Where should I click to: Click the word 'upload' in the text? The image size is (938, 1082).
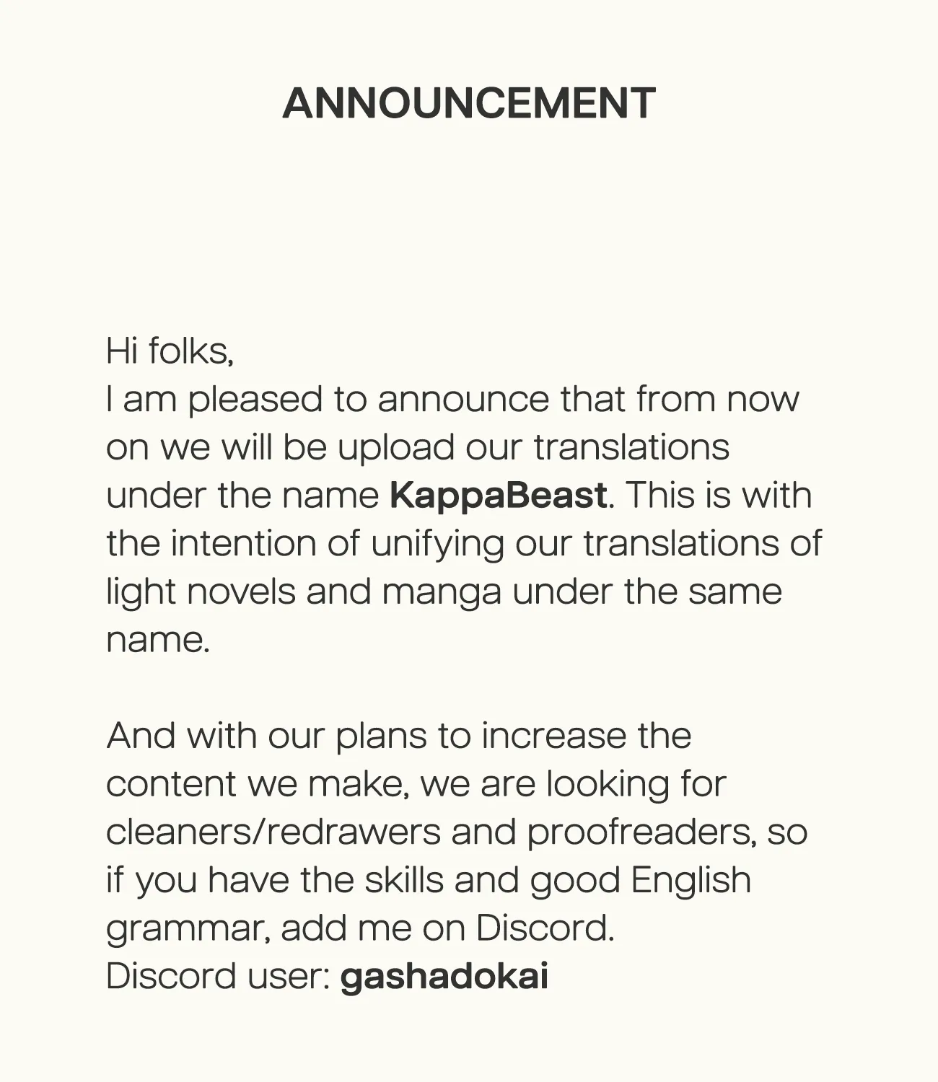(x=396, y=448)
